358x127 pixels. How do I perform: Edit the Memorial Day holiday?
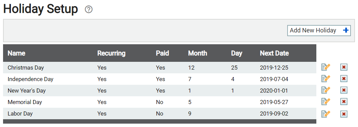(x=325, y=102)
